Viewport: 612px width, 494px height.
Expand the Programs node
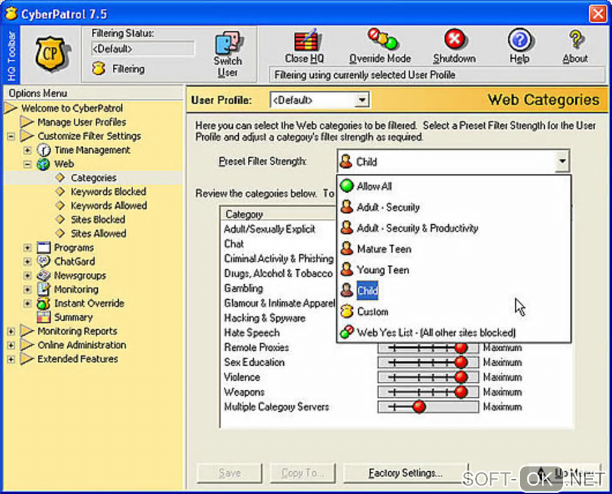click(28, 248)
